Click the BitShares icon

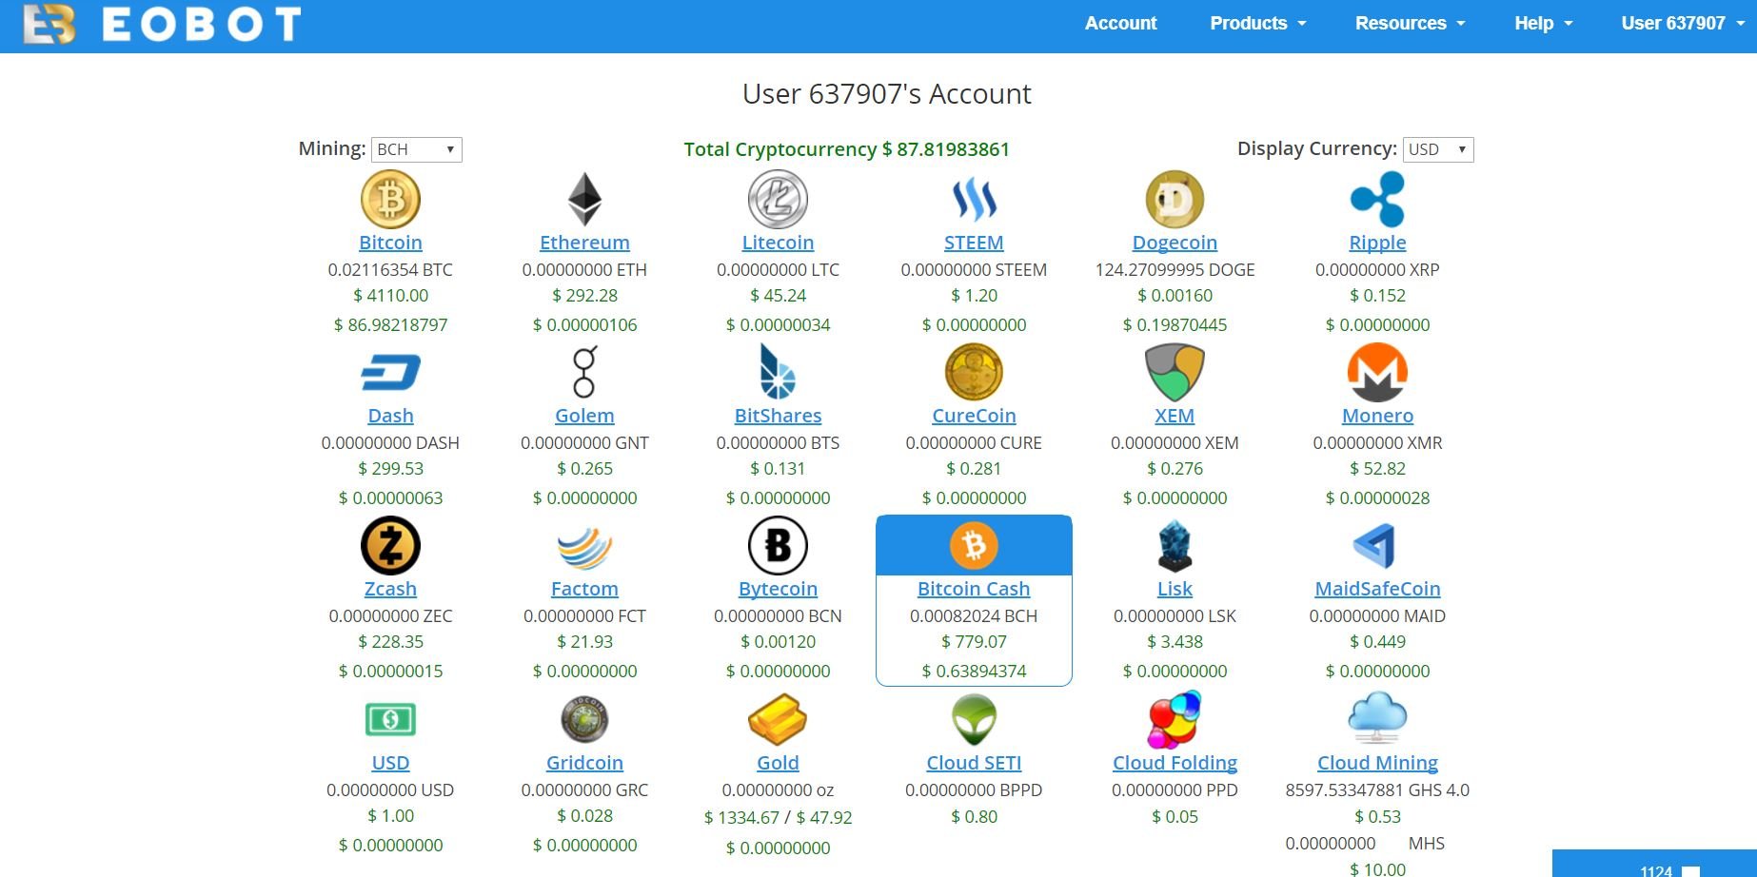tap(778, 372)
